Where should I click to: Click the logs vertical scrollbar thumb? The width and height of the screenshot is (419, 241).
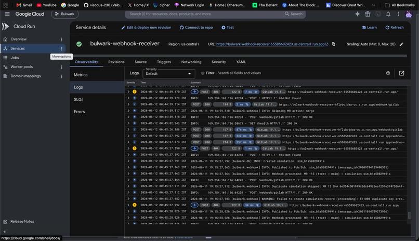[409, 215]
